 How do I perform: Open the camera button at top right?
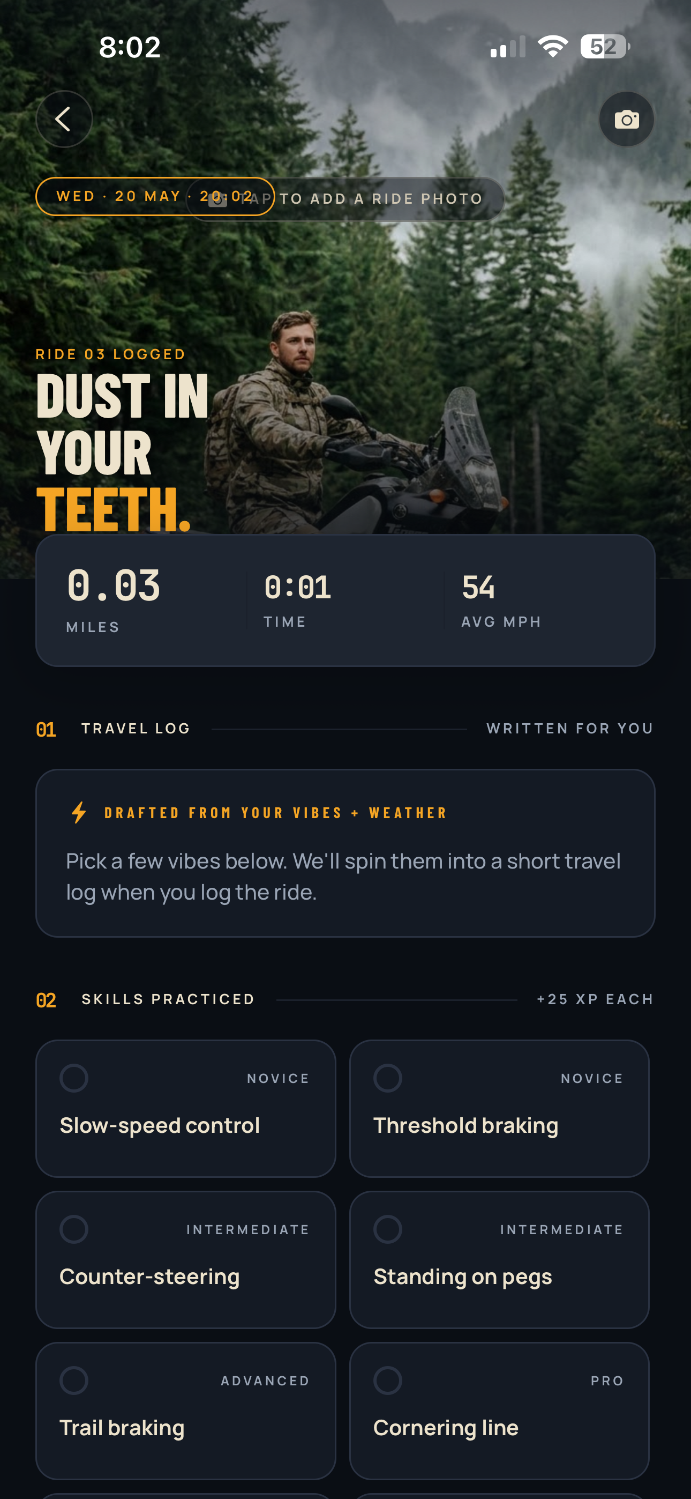coord(626,118)
